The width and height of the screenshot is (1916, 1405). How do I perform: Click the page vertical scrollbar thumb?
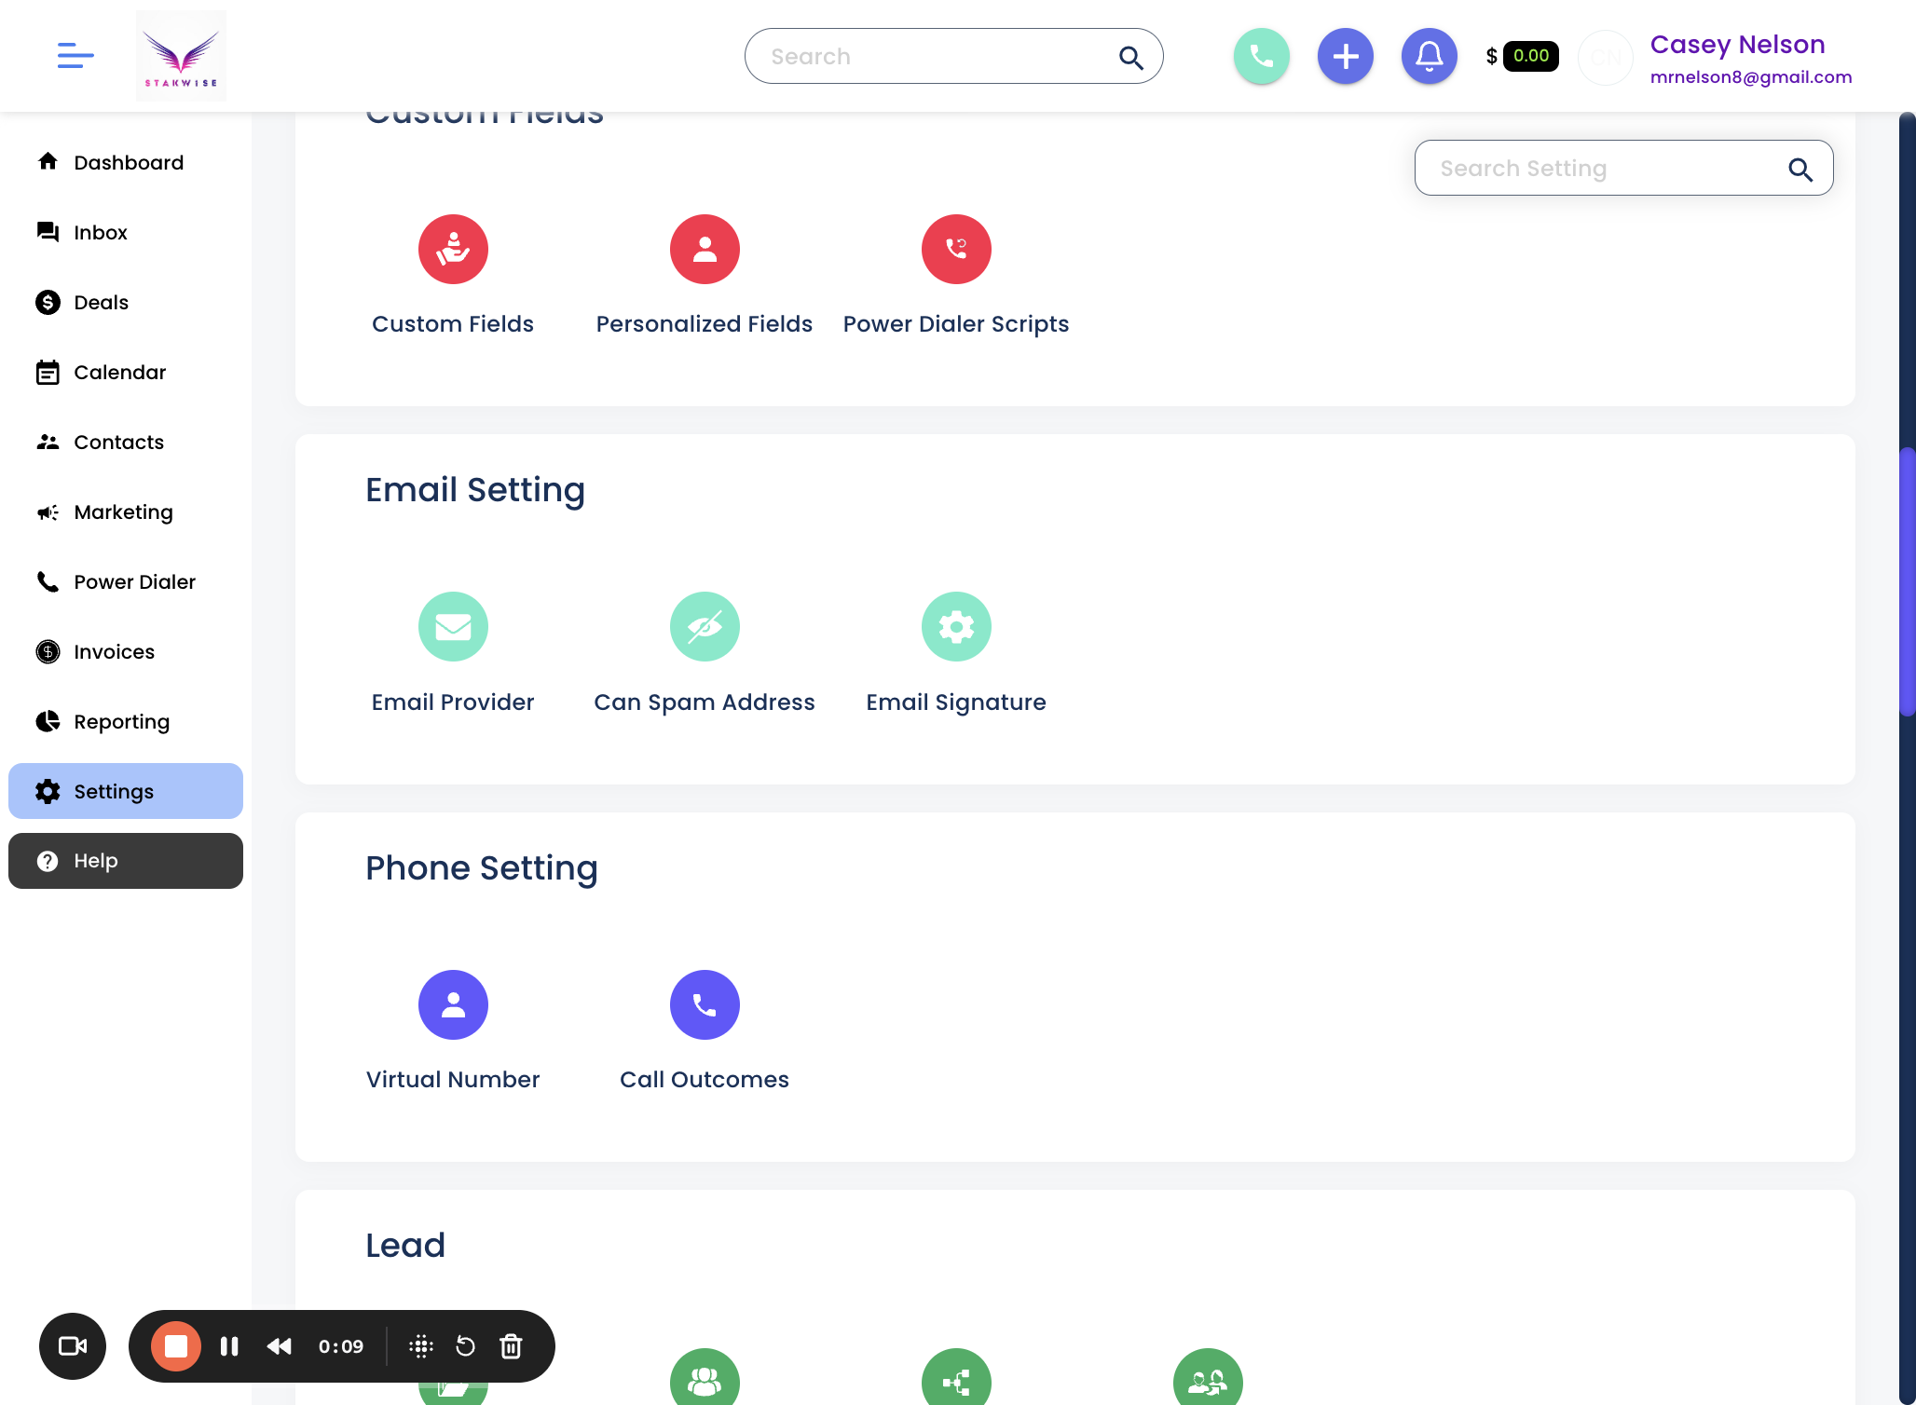pyautogui.click(x=1907, y=581)
